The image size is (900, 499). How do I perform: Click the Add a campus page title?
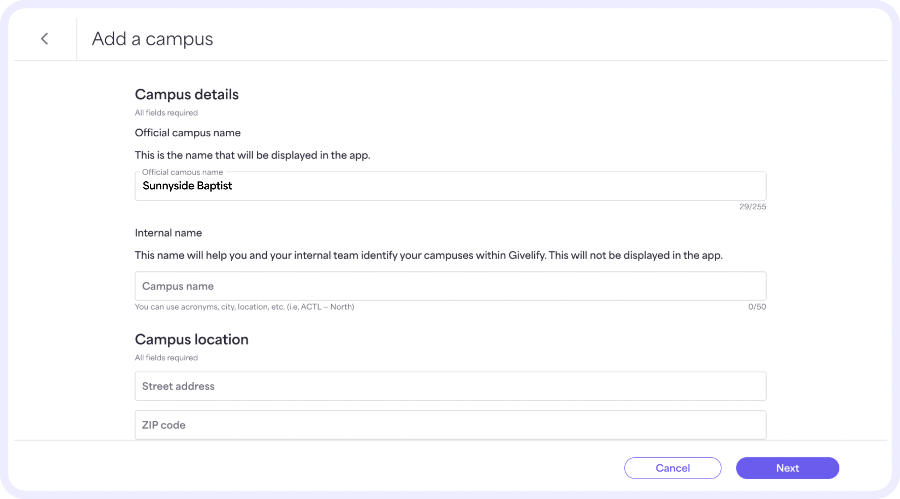click(152, 39)
